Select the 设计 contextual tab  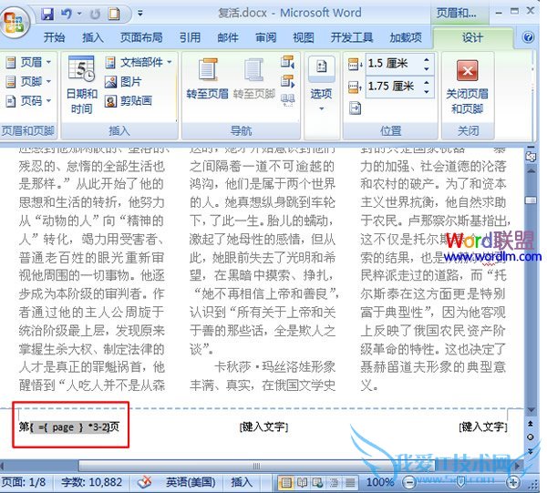tap(472, 37)
